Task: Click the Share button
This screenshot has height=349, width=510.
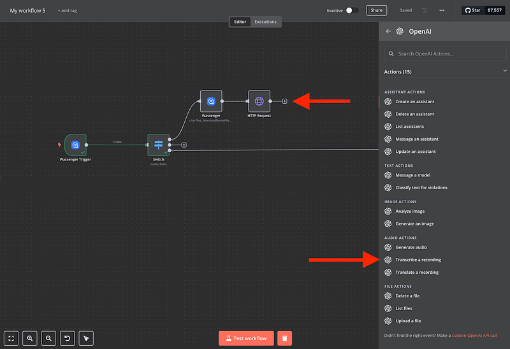Action: 377,10
